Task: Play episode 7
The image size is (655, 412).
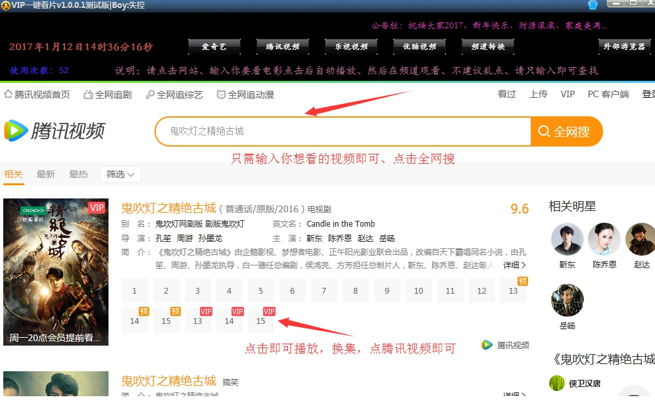Action: pyautogui.click(x=324, y=290)
